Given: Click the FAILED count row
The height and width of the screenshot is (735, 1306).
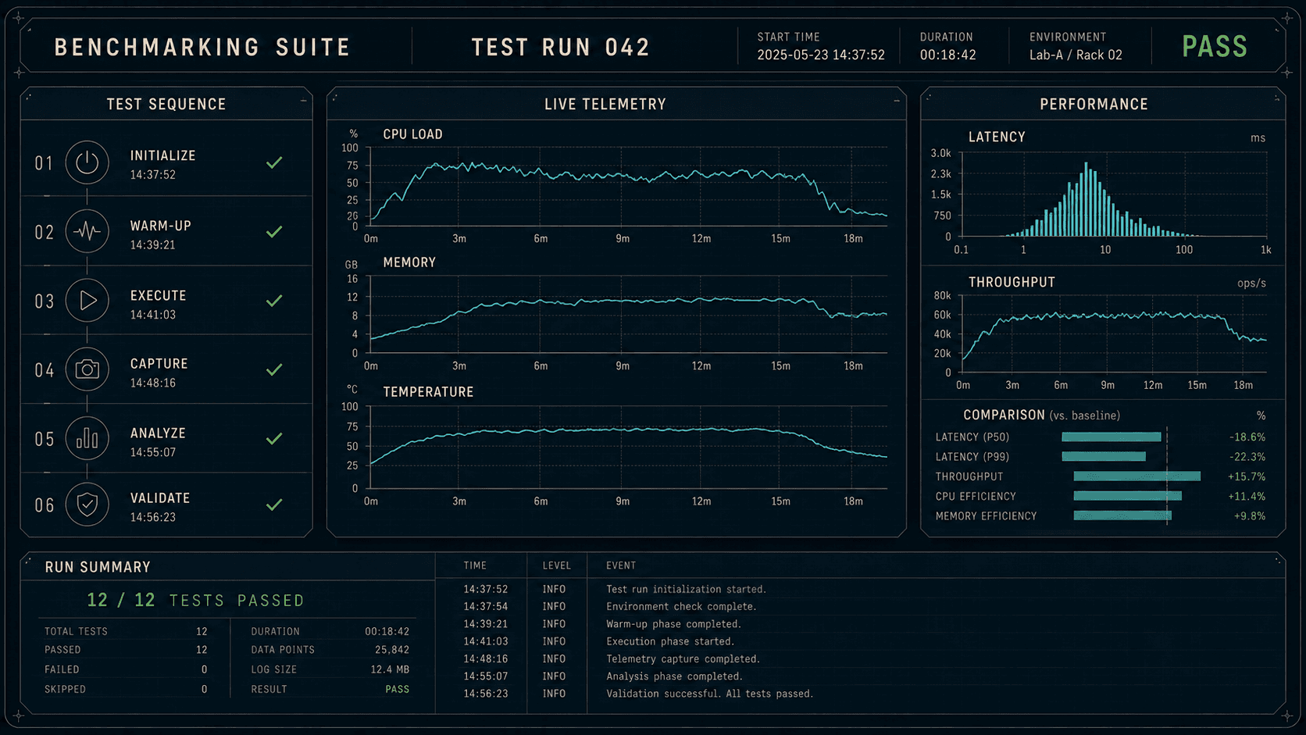Looking at the screenshot, I should (x=126, y=669).
